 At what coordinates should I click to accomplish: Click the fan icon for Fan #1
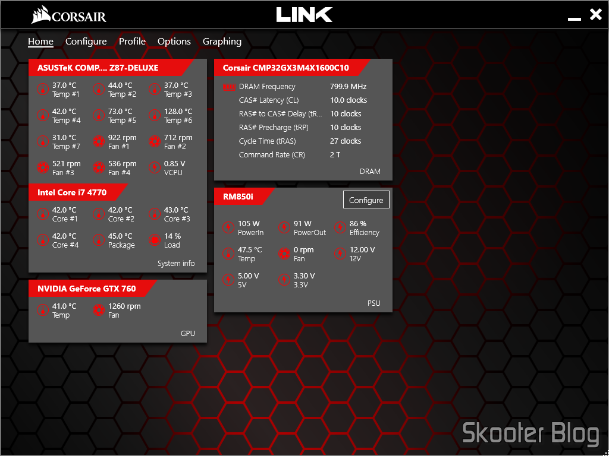coord(98,141)
